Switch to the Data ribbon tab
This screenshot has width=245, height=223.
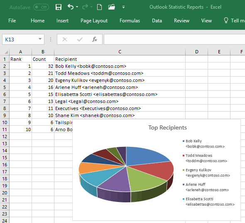point(157,21)
